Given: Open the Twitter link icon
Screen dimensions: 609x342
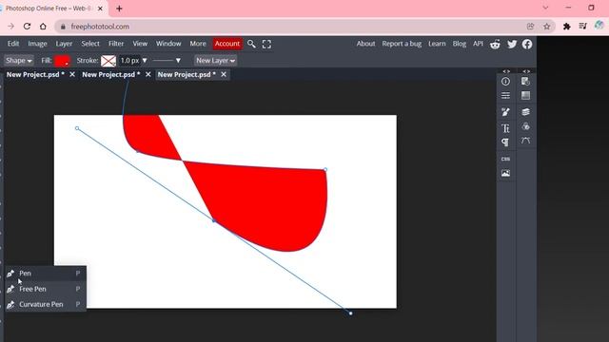Looking at the screenshot, I should (x=512, y=45).
